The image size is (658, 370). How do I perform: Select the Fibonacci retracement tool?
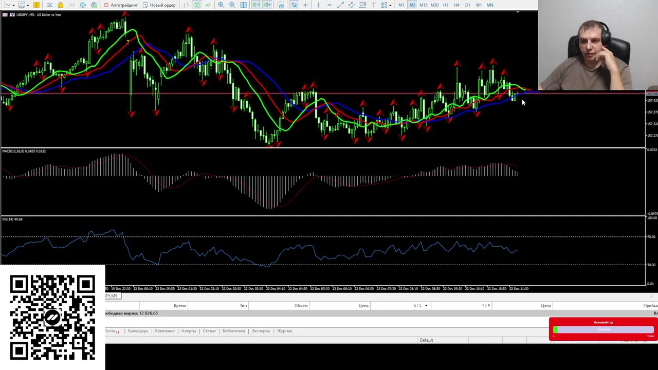(x=362, y=5)
